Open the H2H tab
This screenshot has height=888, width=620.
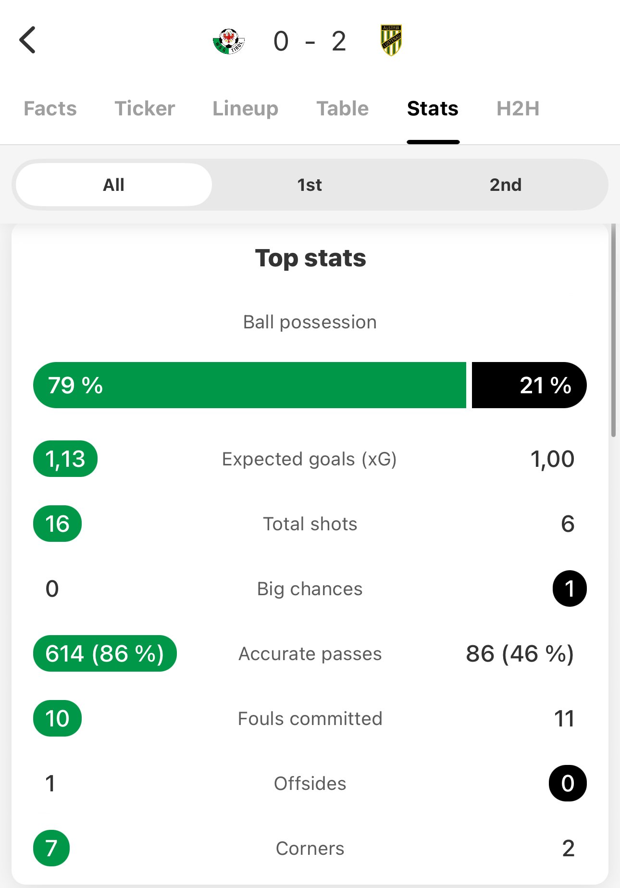[518, 109]
